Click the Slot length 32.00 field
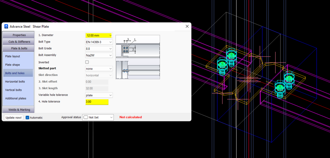Image resolution: width=330 pixels, height=158 pixels. tap(97, 88)
